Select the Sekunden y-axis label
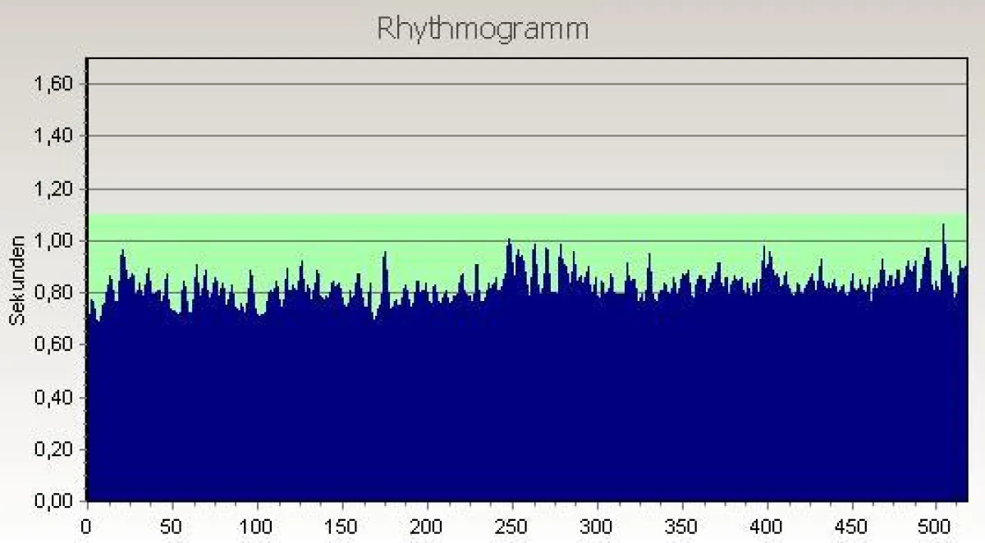 click(16, 279)
